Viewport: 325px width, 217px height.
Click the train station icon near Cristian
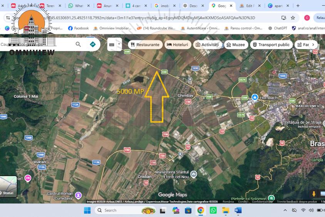180,154
